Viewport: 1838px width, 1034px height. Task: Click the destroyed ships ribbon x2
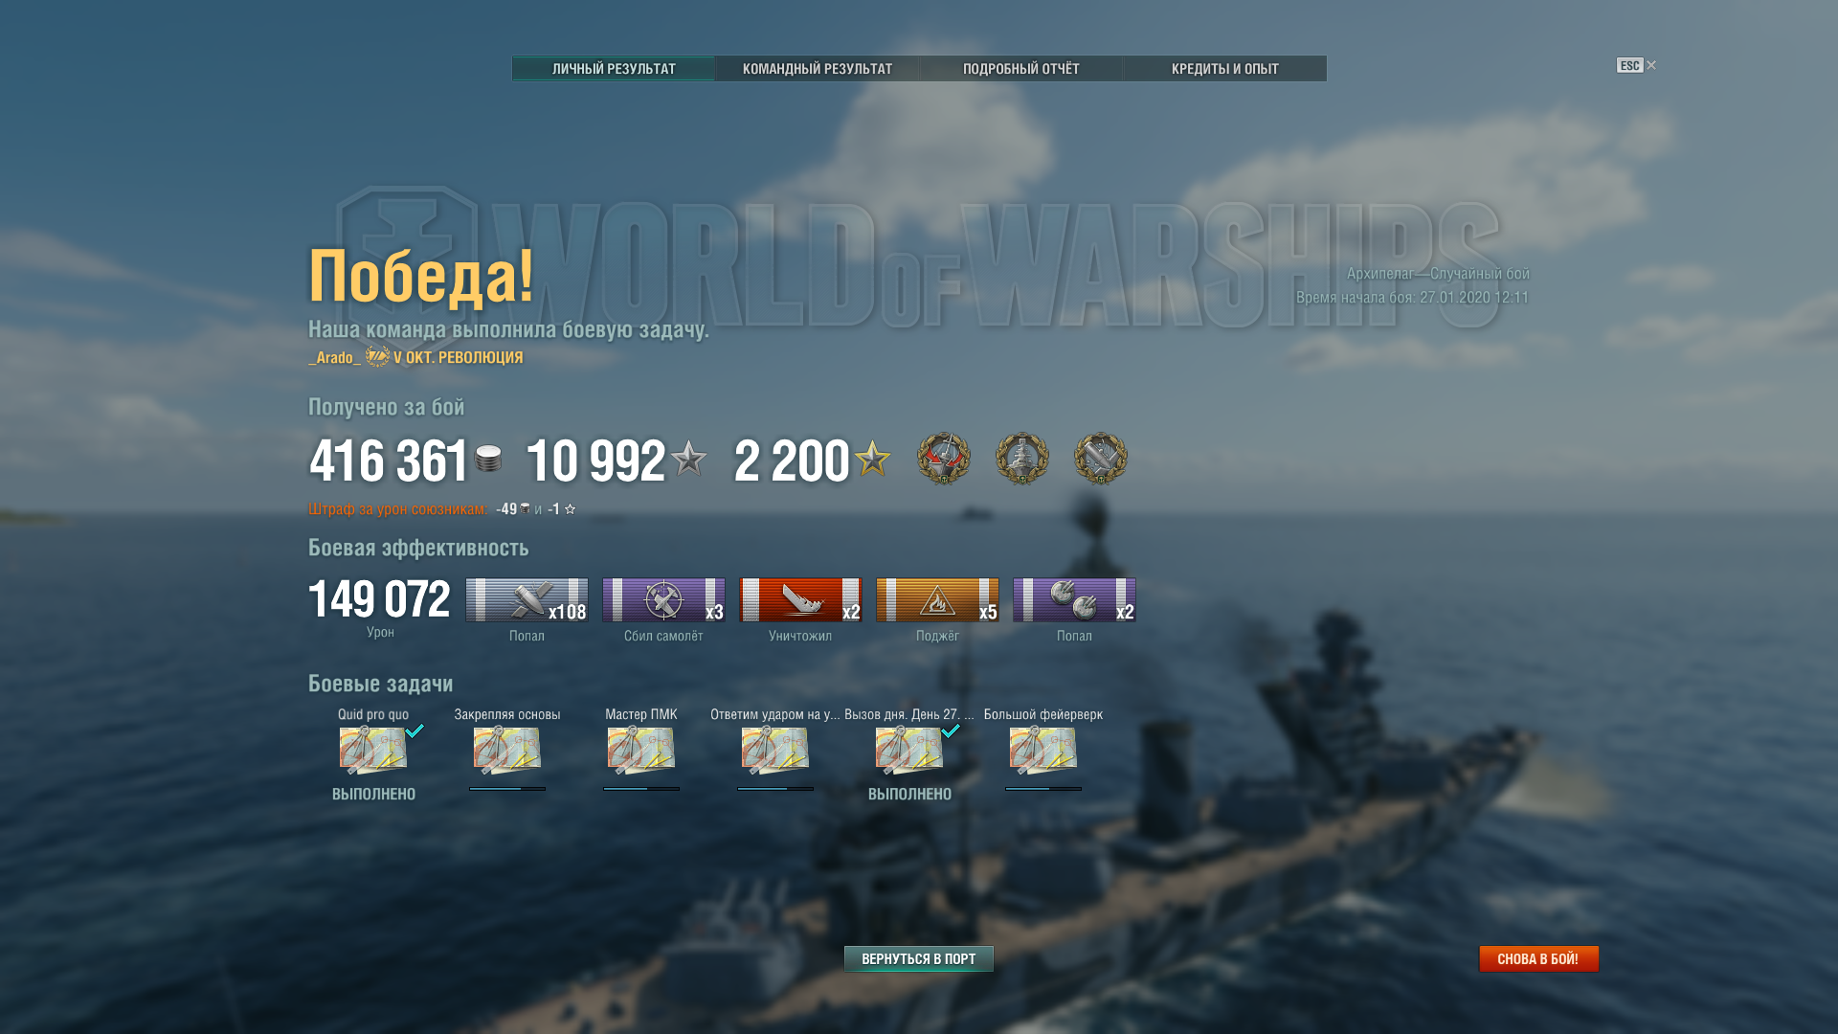pyautogui.click(x=800, y=600)
